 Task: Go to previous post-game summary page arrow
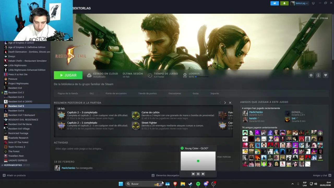pyautogui.click(x=220, y=103)
